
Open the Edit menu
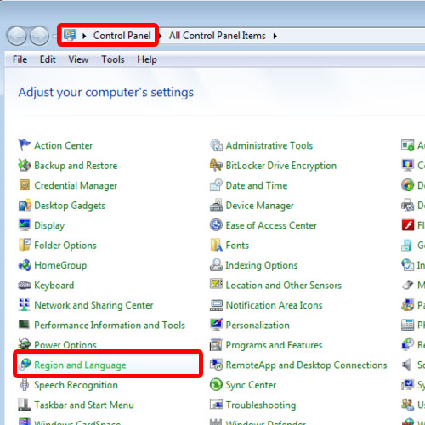point(48,59)
